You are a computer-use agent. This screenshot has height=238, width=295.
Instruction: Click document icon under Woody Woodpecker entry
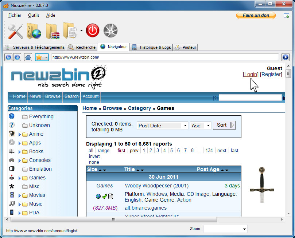coord(111,196)
